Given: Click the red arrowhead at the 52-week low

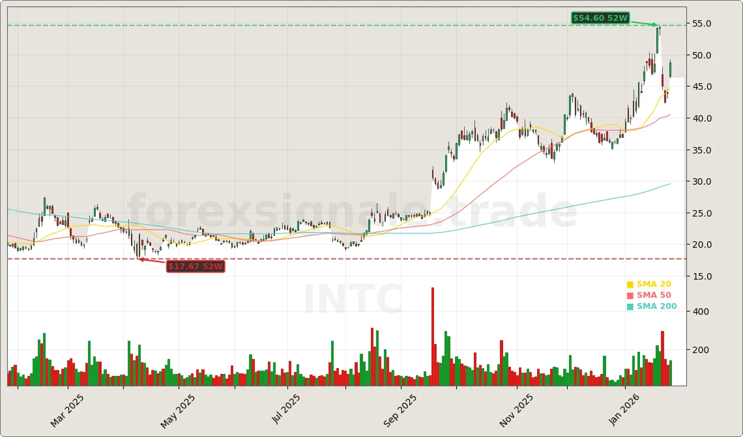Looking at the screenshot, I should click(x=140, y=259).
